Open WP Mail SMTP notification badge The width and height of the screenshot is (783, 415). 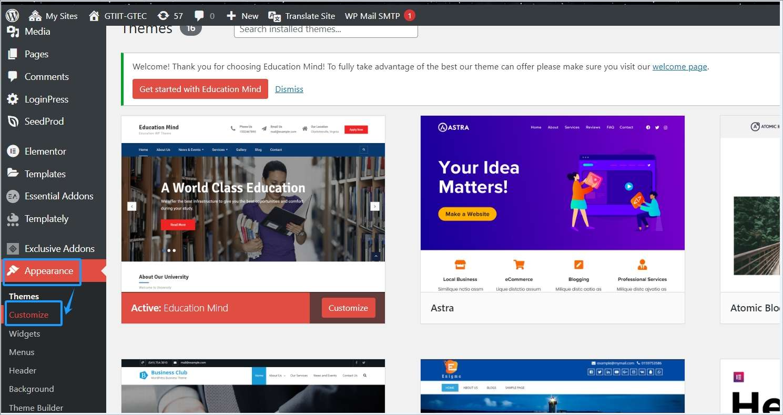pos(409,16)
